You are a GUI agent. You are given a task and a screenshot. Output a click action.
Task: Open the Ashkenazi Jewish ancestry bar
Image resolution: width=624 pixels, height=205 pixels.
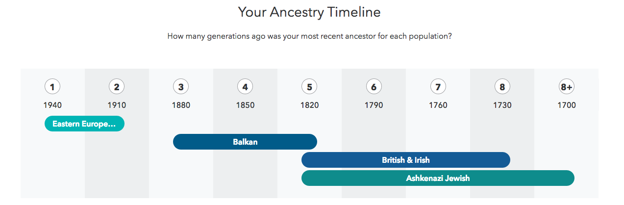(438, 178)
